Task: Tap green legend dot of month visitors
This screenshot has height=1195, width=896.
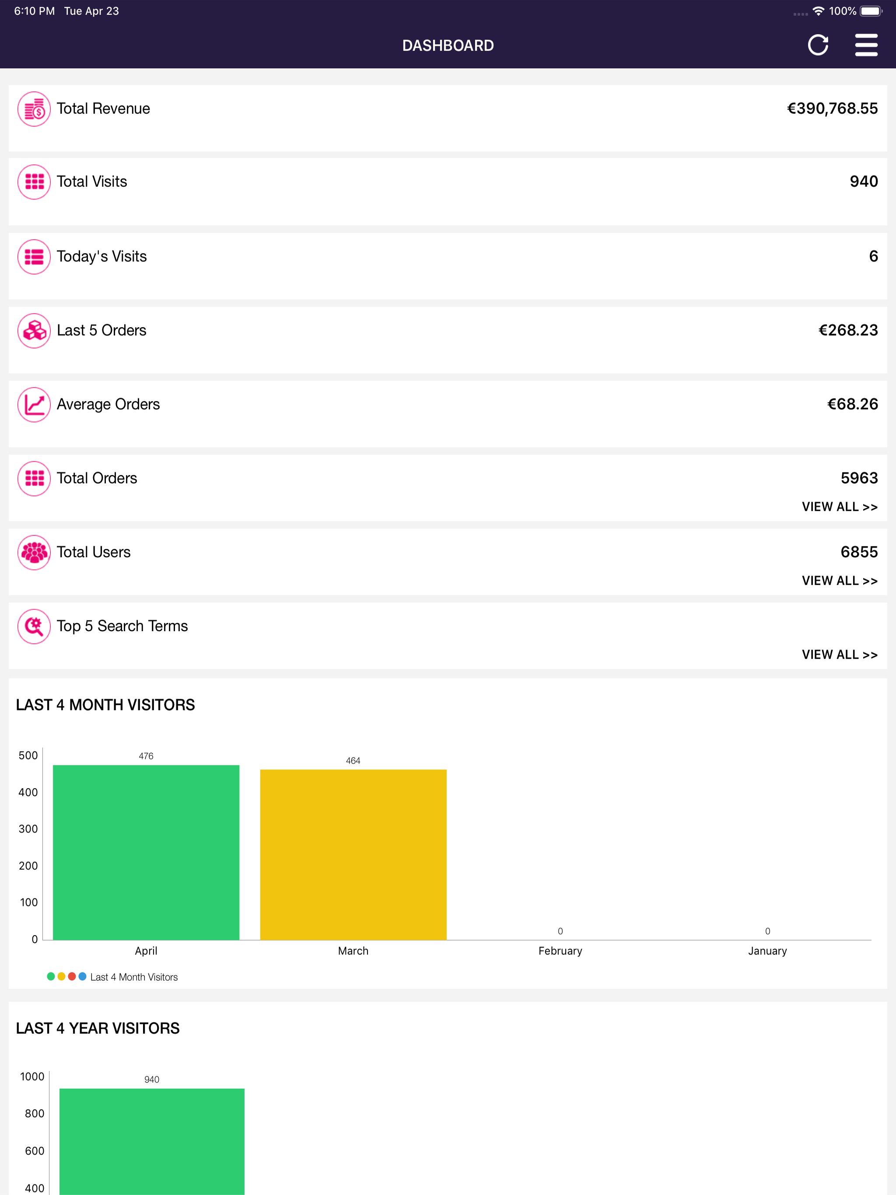Action: 51,976
